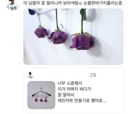The width and height of the screenshot is (129, 114).
Task: Click the line 이거 어쩌지 하다가
Action: (74, 89)
